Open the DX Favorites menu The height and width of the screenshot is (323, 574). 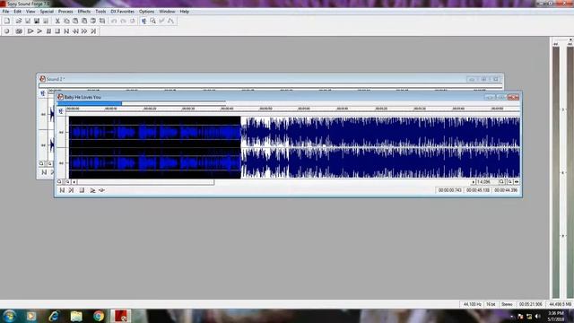(x=122, y=12)
